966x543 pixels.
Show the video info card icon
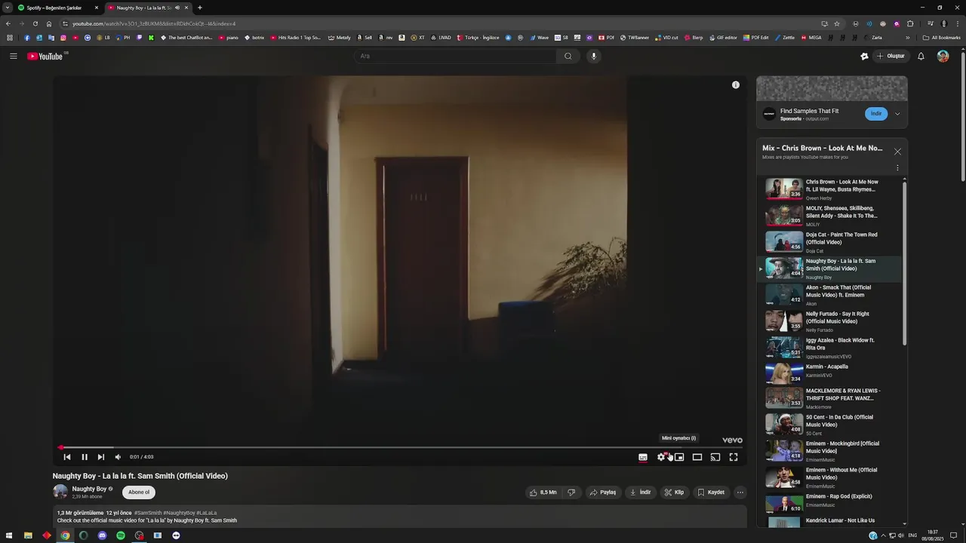click(736, 85)
